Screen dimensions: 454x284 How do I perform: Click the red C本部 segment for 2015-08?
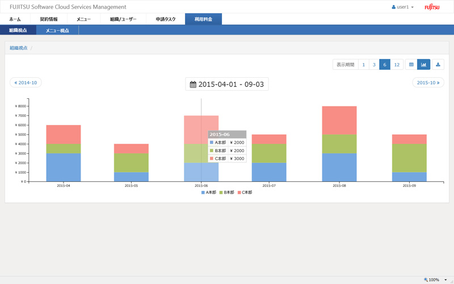click(x=339, y=120)
